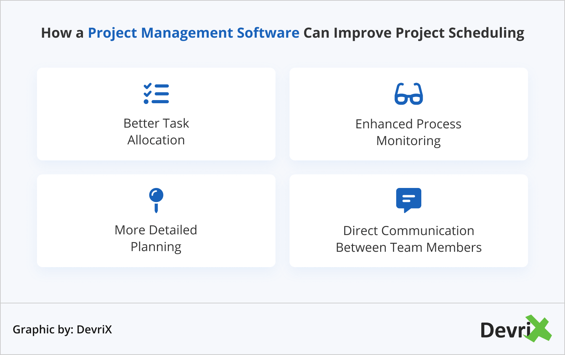The height and width of the screenshot is (355, 565).
Task: Select the "More Detailed" text line
Action: click(156, 230)
